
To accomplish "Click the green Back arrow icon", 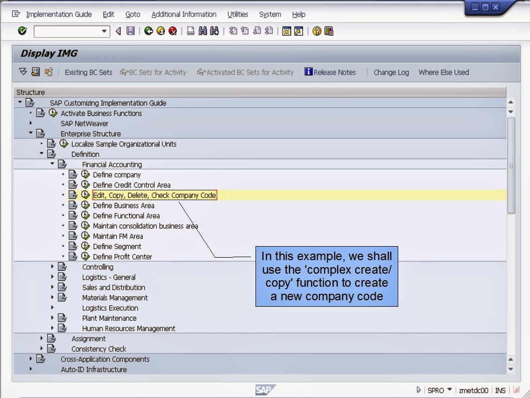I will point(148,31).
